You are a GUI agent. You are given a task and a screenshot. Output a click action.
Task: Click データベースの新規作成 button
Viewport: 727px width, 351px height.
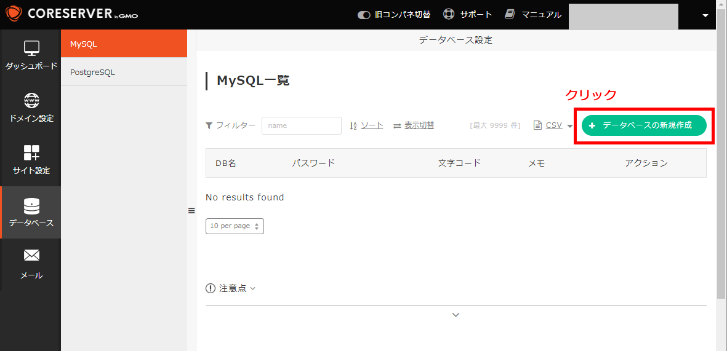(644, 125)
